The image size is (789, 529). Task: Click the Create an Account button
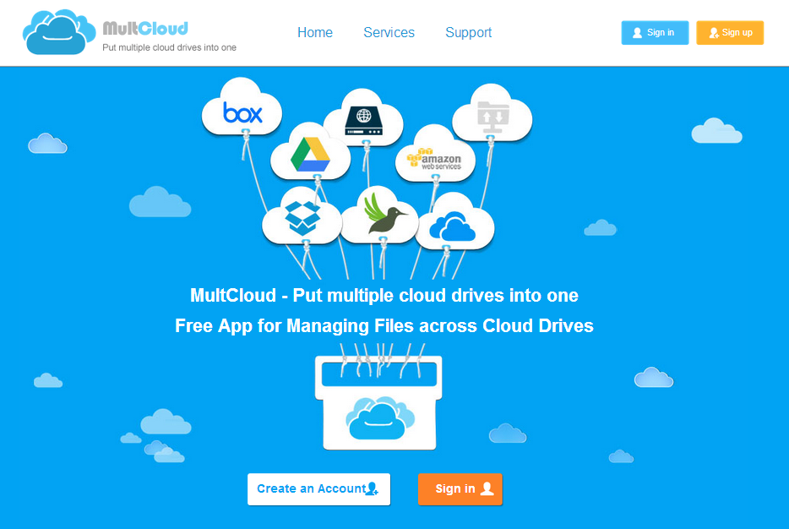[319, 488]
